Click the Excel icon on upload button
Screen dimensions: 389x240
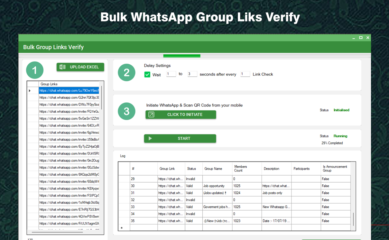tap(63, 67)
